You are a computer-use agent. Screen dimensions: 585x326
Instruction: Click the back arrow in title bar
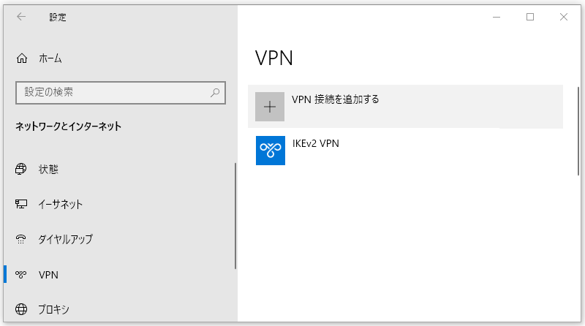click(x=21, y=16)
